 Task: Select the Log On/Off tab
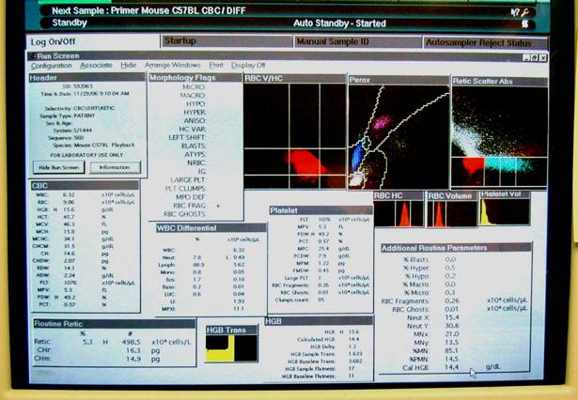54,42
